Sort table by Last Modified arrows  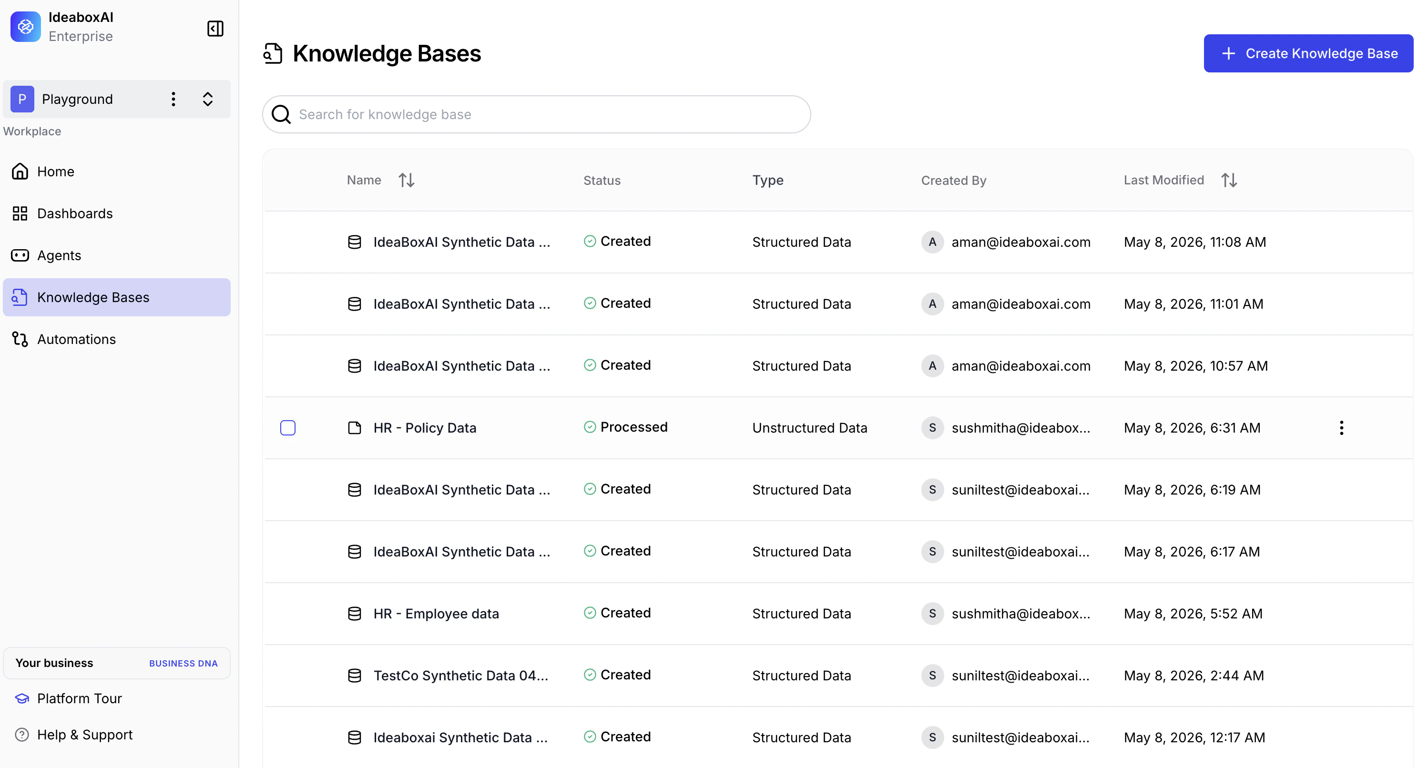[1229, 180]
